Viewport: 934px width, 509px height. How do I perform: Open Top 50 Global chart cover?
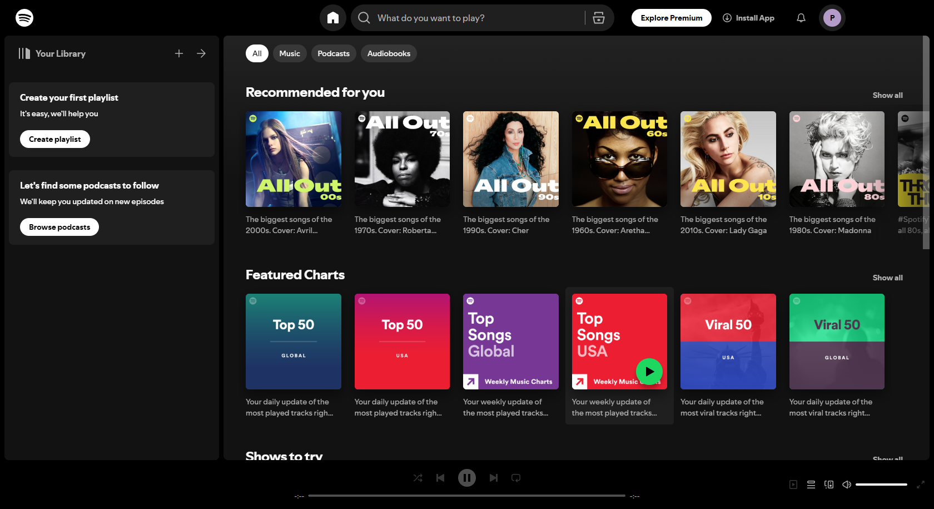294,342
